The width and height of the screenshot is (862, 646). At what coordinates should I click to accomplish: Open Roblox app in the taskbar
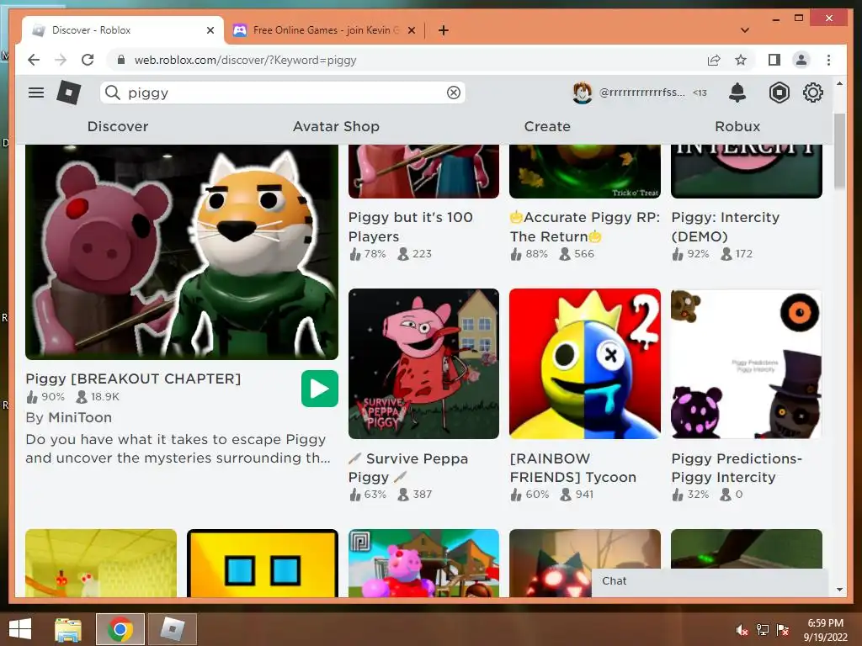(173, 629)
